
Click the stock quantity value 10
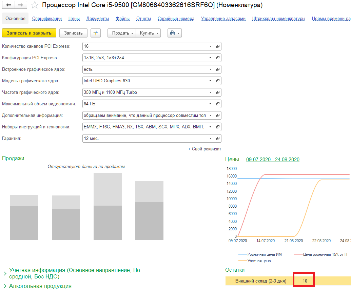[x=305, y=281]
